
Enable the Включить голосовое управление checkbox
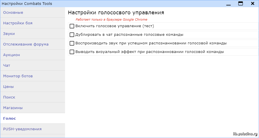pos(72,26)
